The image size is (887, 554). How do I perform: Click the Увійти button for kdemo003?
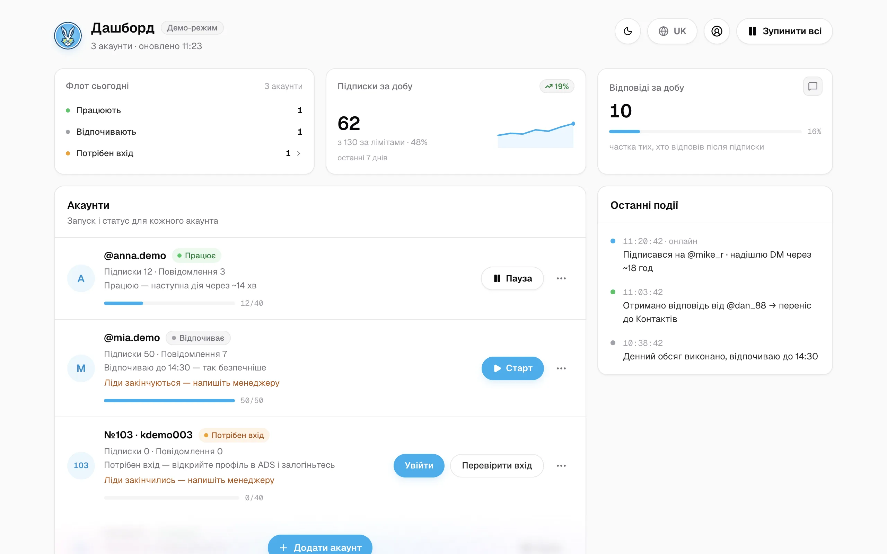(x=419, y=465)
